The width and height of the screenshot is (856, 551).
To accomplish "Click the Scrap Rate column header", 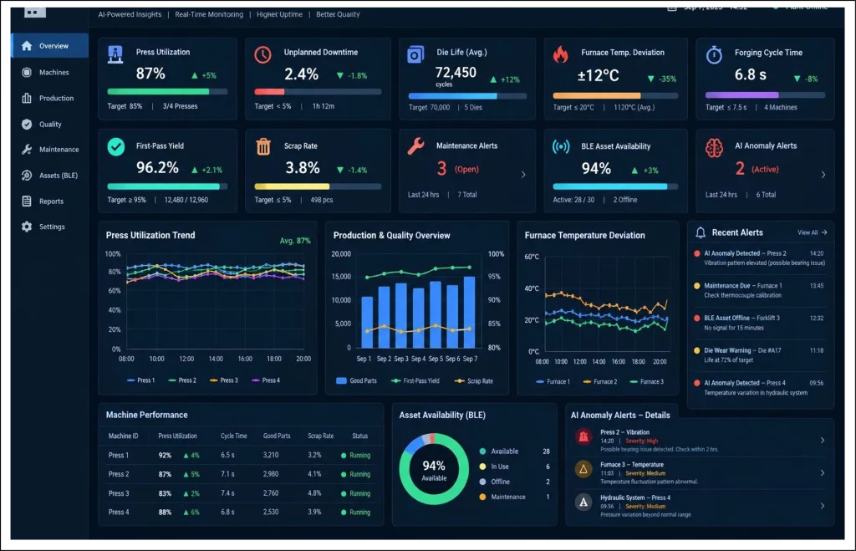I will [320, 436].
